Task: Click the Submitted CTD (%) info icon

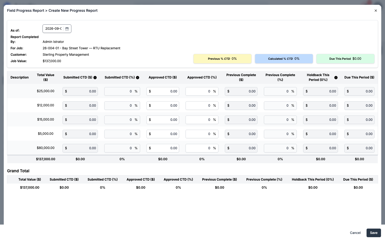Action: click(x=137, y=78)
